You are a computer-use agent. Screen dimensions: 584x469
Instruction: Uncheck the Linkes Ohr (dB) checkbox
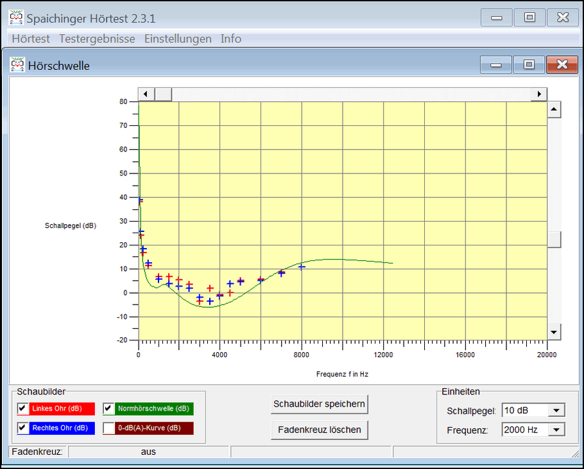[22, 409]
